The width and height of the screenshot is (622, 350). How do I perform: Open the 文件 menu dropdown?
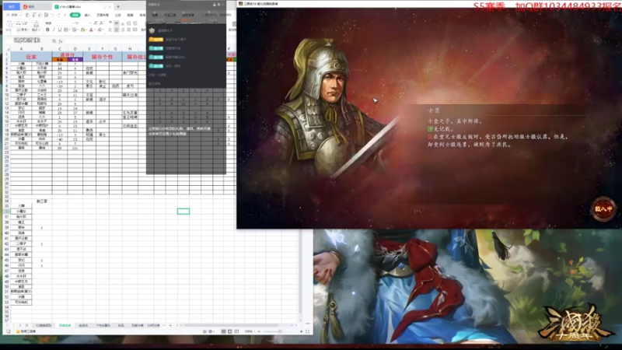click(14, 15)
